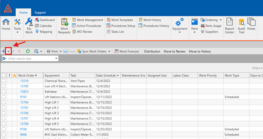Check the box for work order 13704
This screenshot has height=139, width=263.
3,102
